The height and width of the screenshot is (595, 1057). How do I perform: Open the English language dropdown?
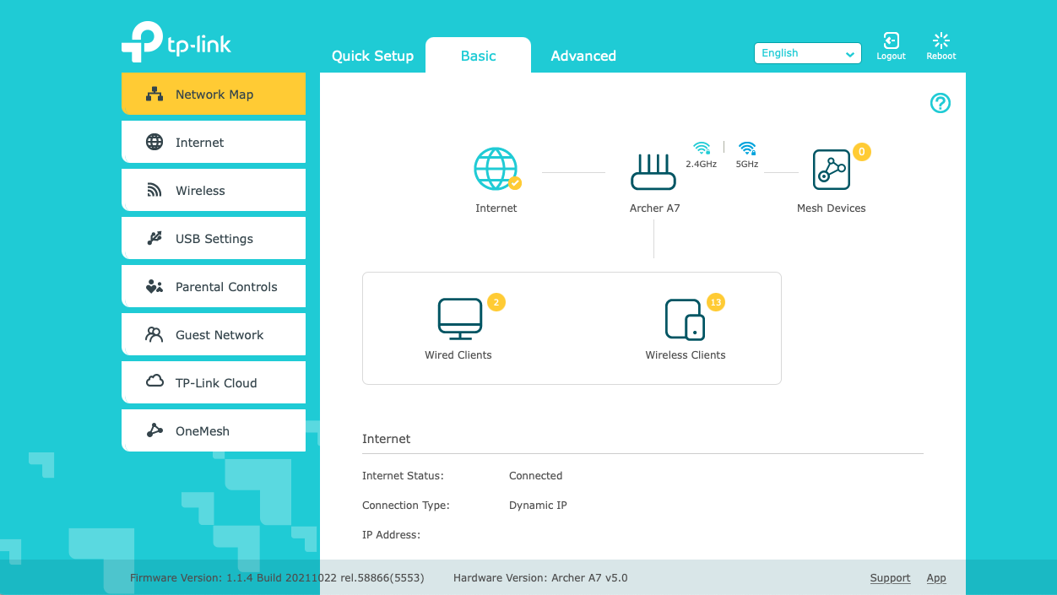click(x=808, y=53)
